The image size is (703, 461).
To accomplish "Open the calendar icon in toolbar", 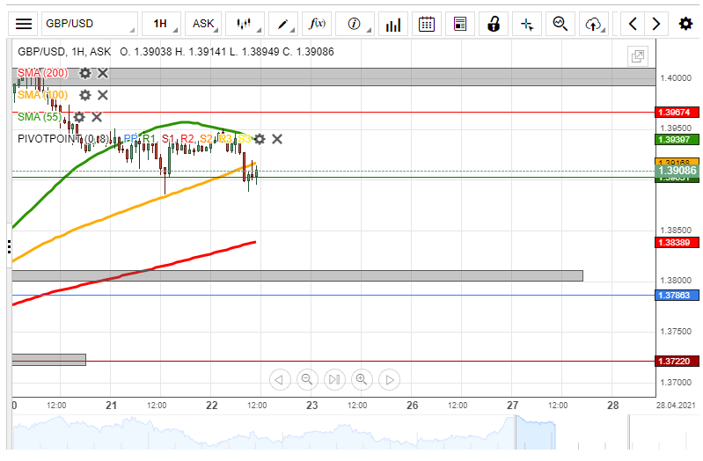I will tap(427, 24).
